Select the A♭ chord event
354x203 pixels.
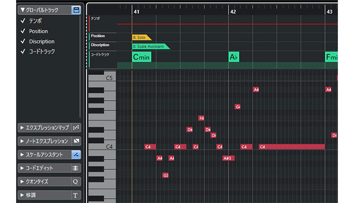point(234,57)
